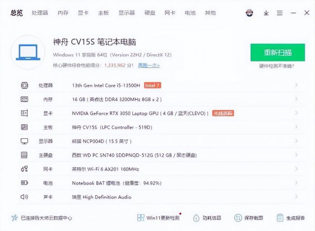Expand the 电池 row chevron
315x231 pixels.
tap(296, 182)
